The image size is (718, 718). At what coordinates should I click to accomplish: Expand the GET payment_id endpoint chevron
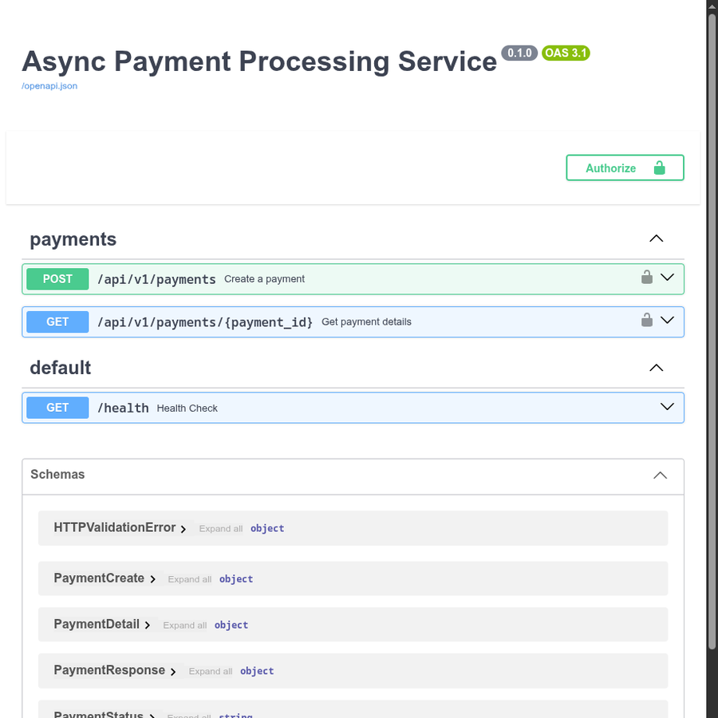[667, 320]
